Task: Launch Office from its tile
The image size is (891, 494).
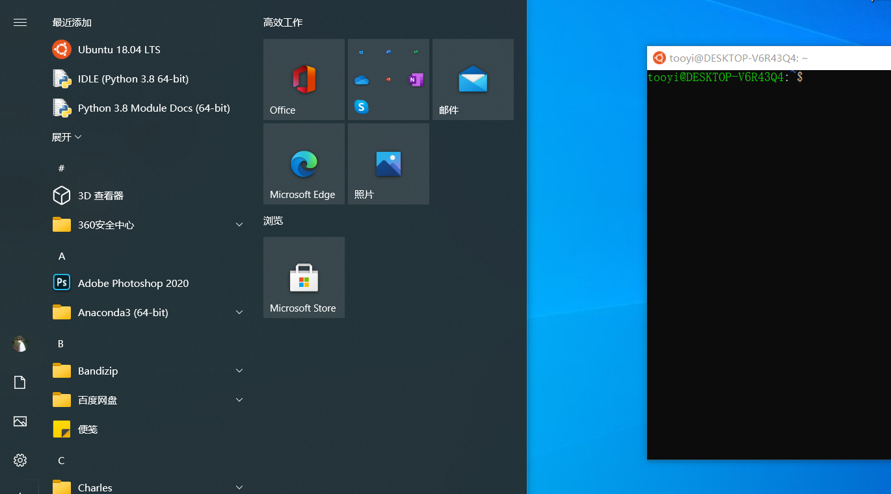Action: (304, 79)
